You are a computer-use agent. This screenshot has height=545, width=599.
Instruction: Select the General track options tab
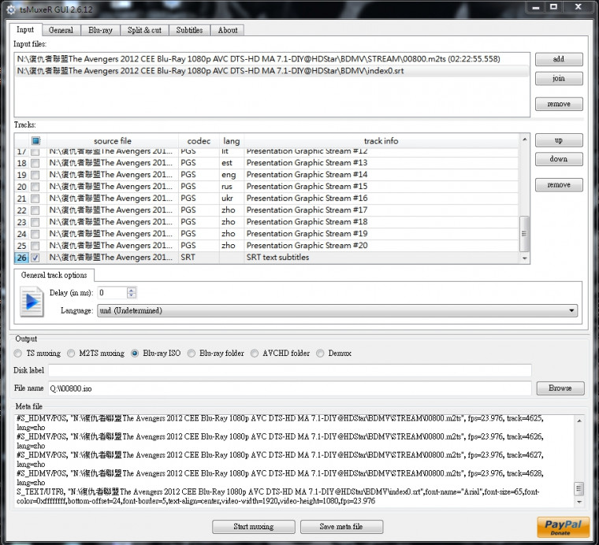coord(54,275)
